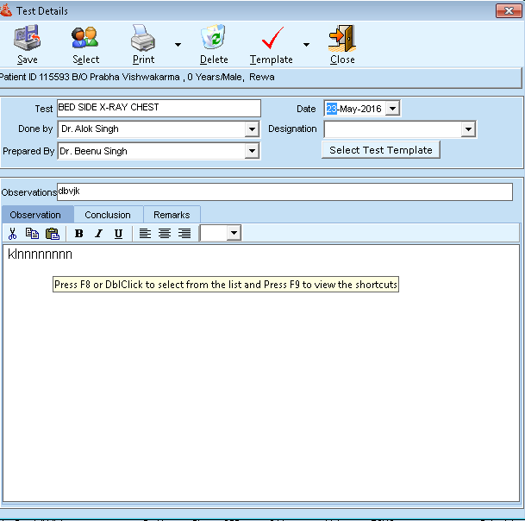
Task: Toggle underline formatting
Action: click(x=118, y=234)
